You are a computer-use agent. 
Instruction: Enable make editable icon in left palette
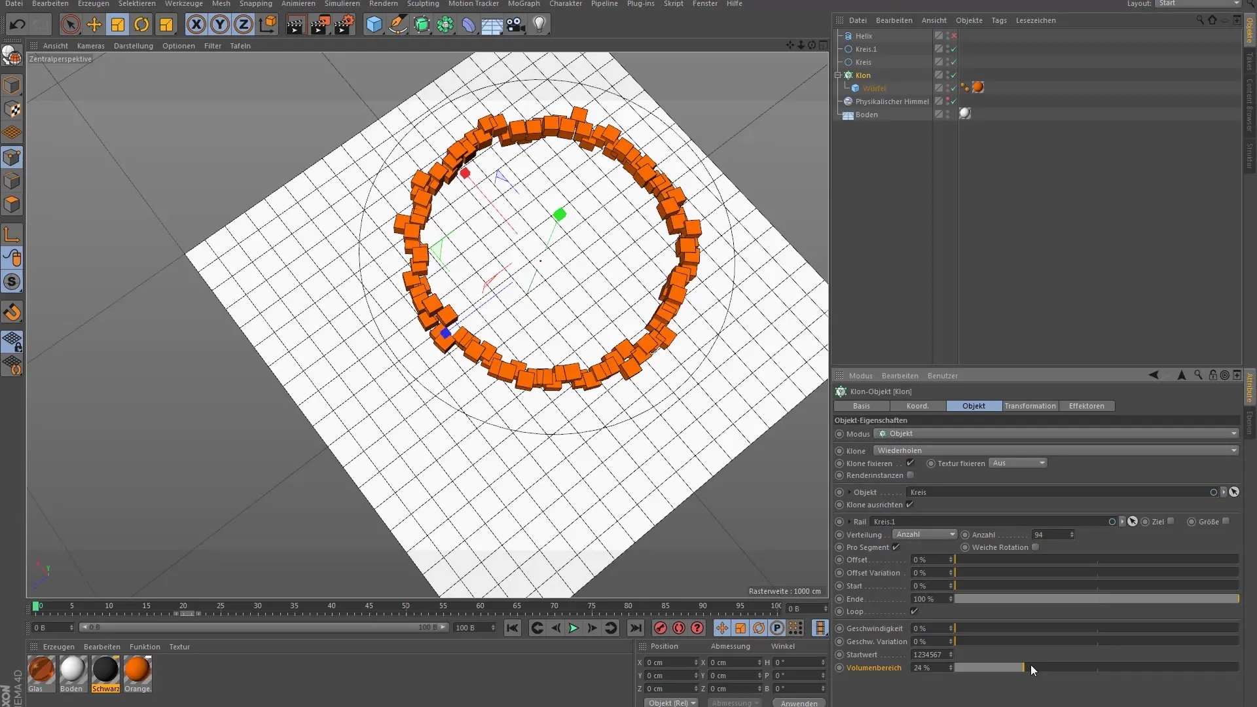point(12,56)
